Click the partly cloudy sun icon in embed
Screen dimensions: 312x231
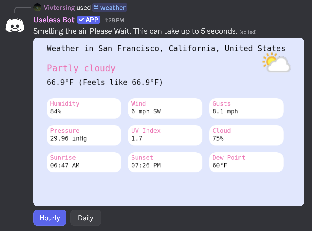(276, 63)
